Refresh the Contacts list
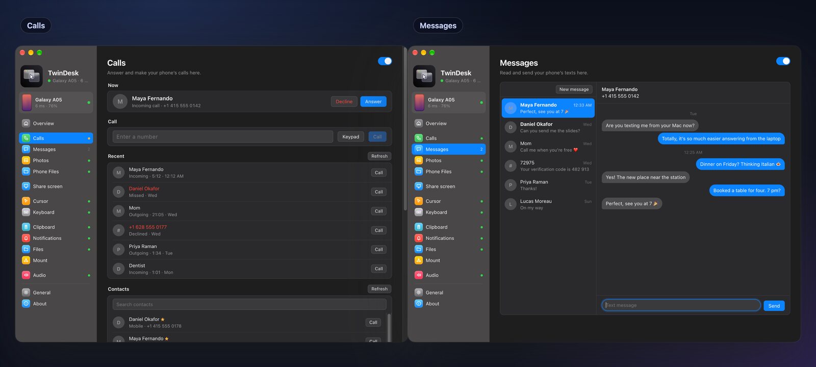816x367 pixels. tap(379, 289)
